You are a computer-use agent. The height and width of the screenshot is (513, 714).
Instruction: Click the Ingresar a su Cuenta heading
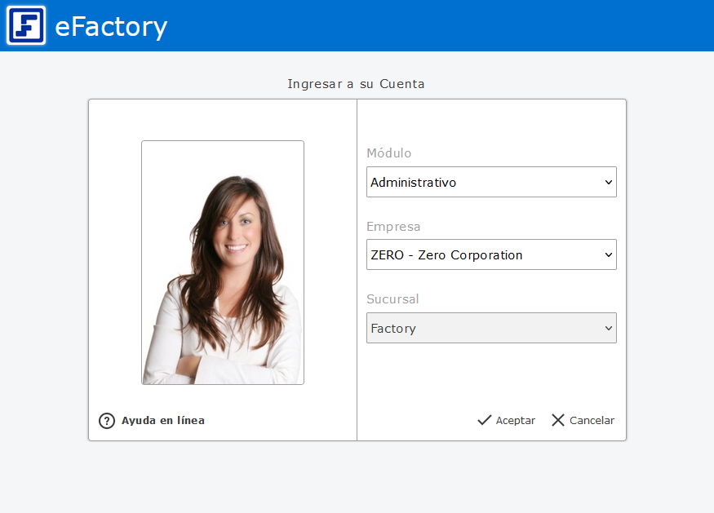pos(356,84)
